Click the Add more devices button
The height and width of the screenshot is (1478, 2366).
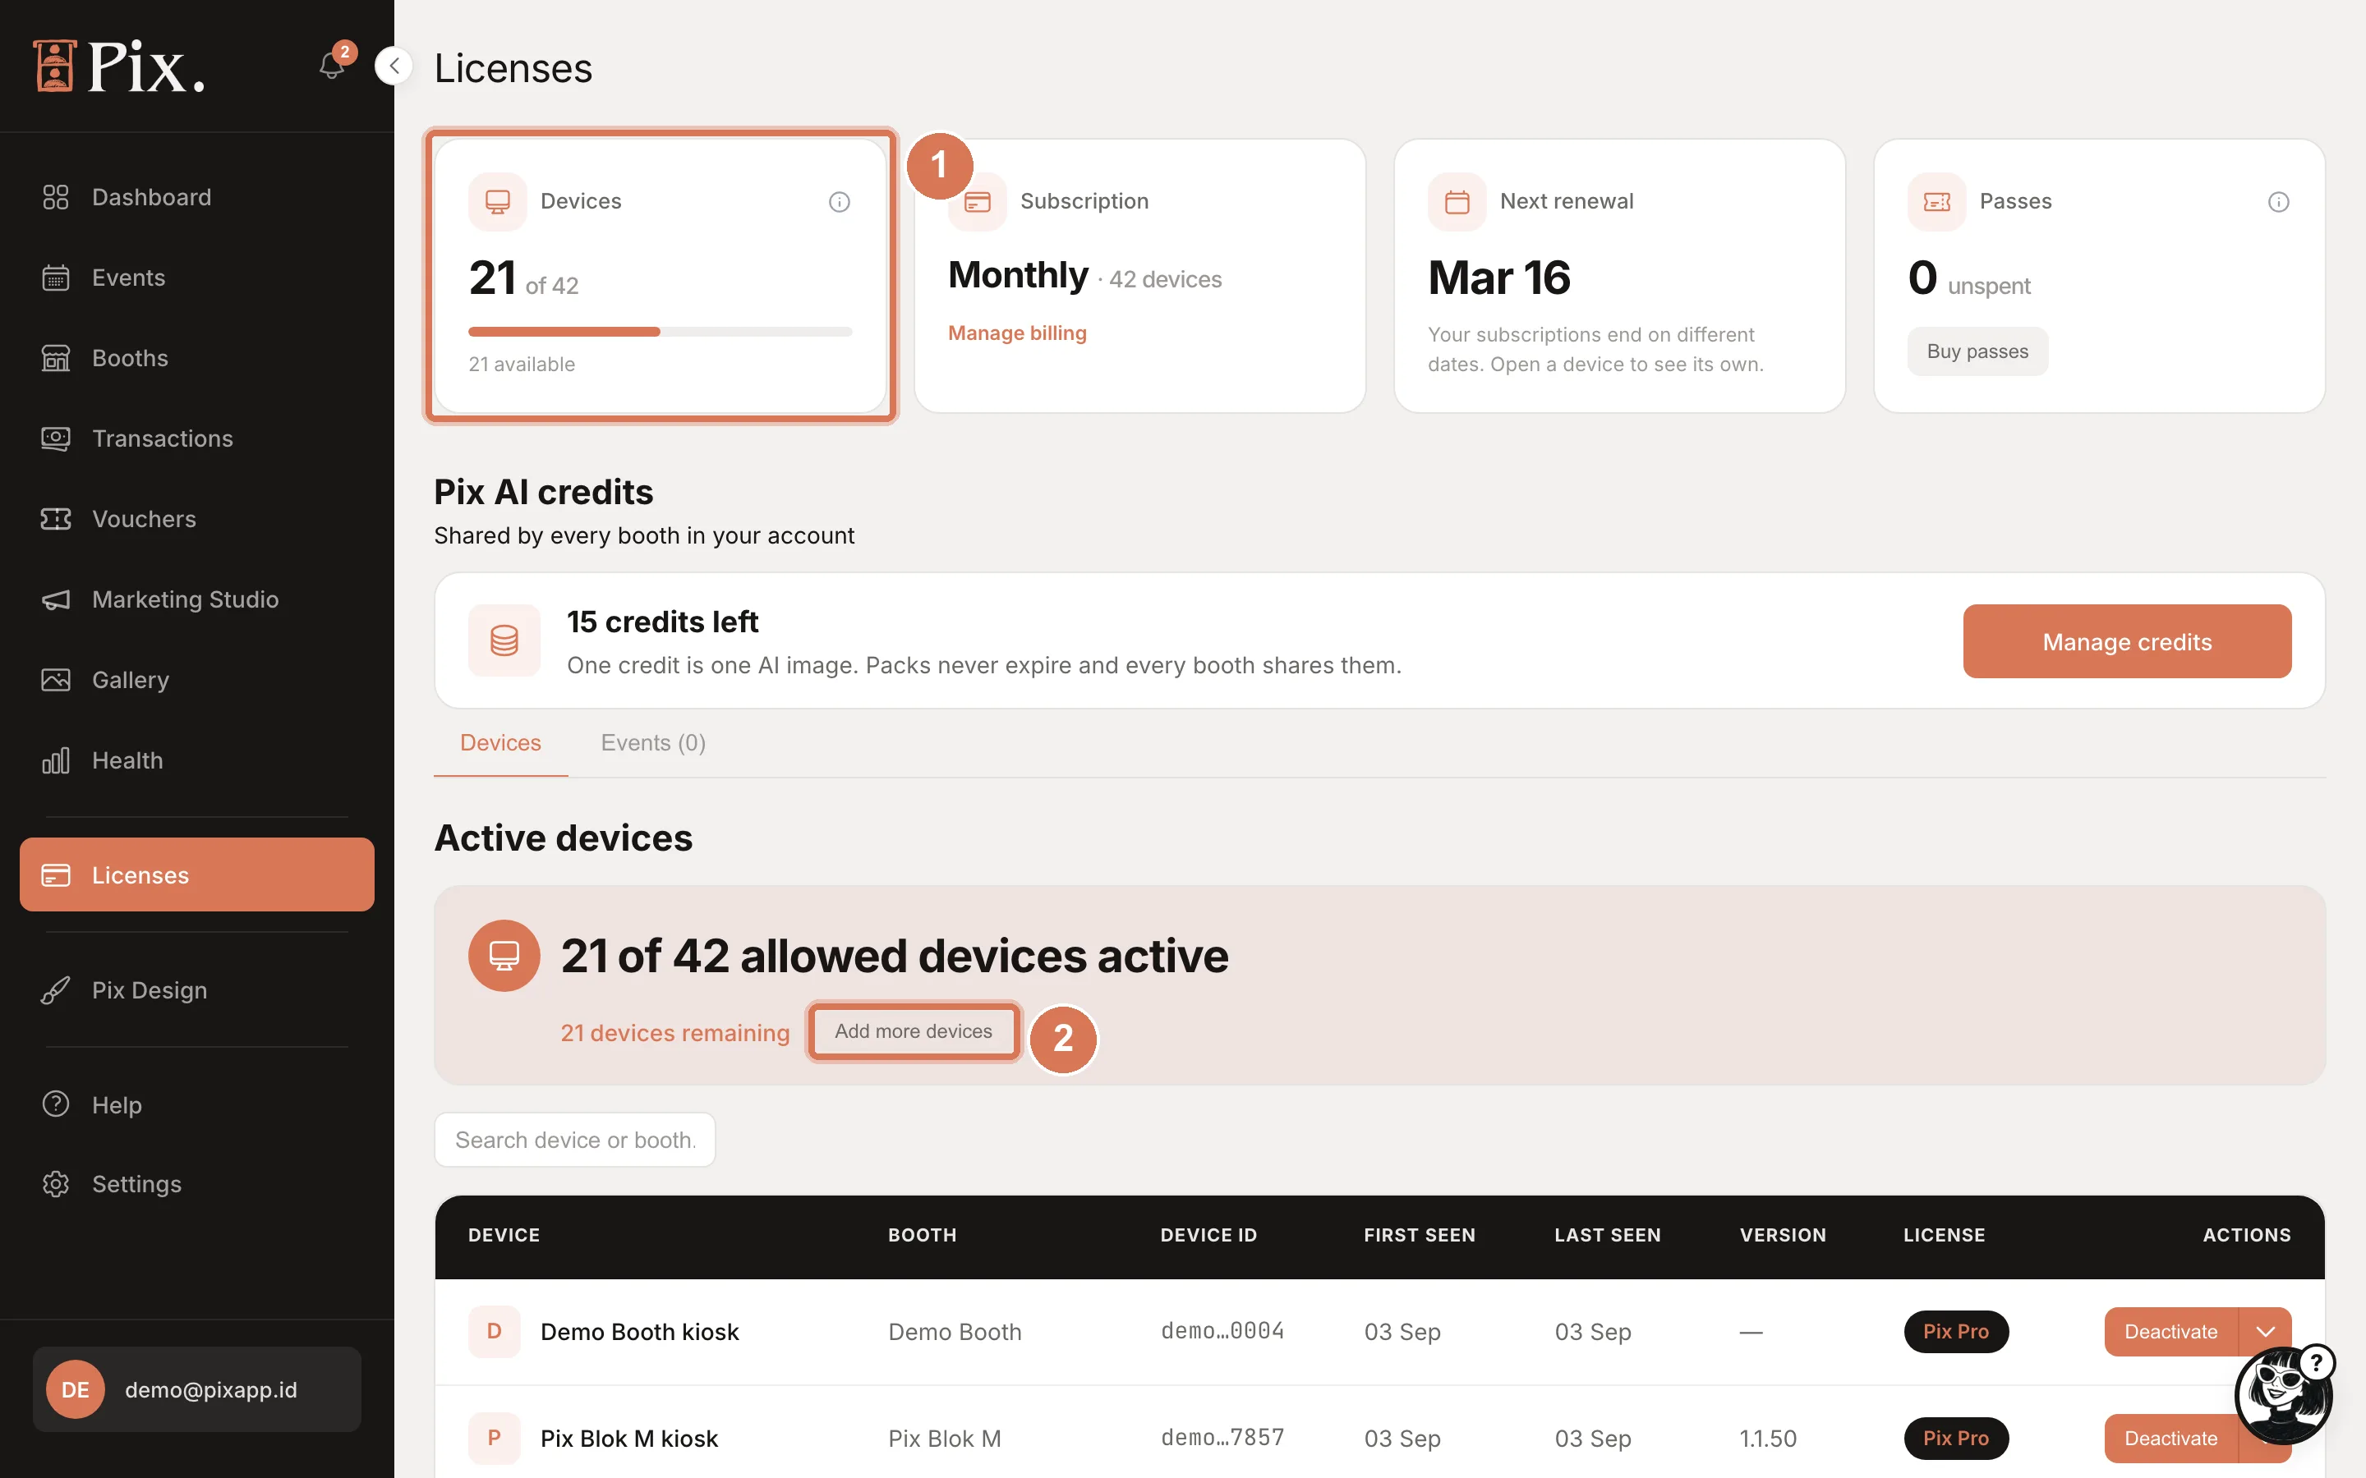pos(914,1031)
